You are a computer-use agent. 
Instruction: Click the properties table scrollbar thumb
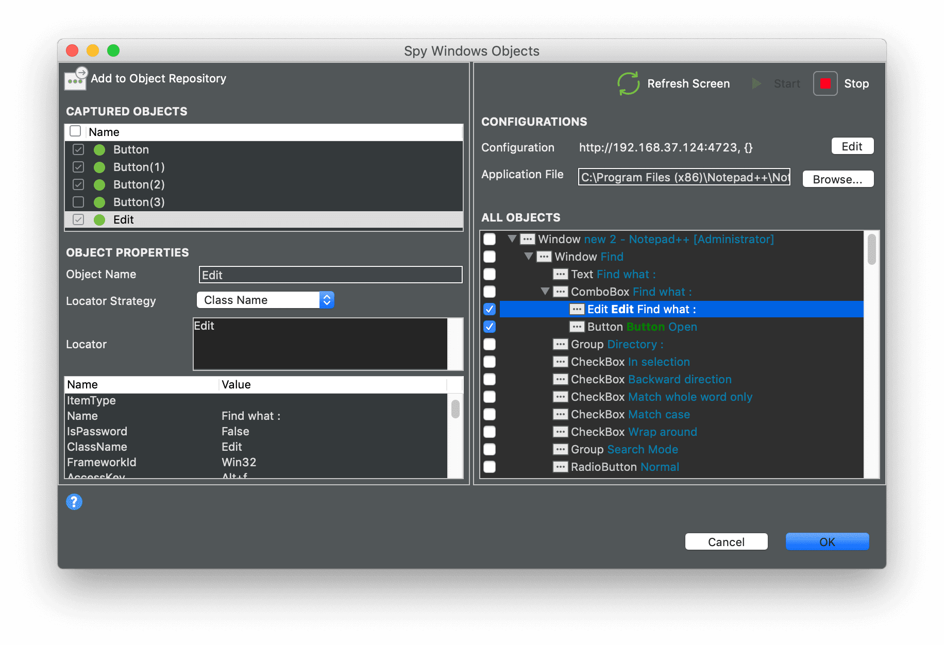click(x=456, y=409)
